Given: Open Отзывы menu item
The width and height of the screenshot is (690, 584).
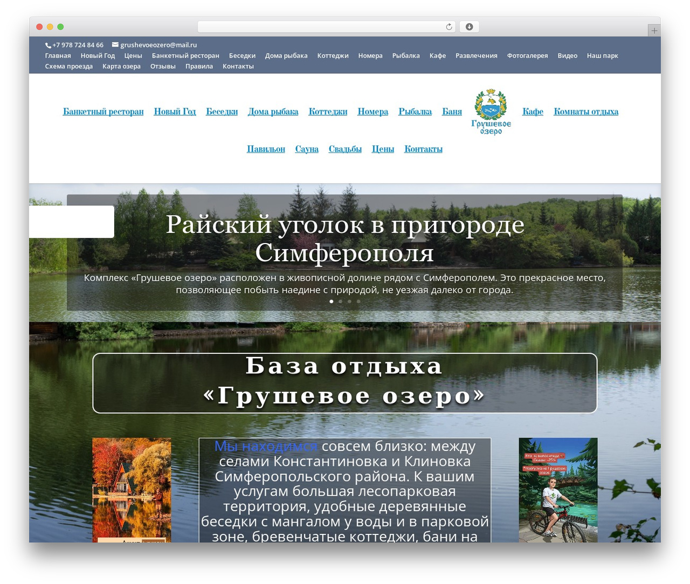Looking at the screenshot, I should pos(163,66).
